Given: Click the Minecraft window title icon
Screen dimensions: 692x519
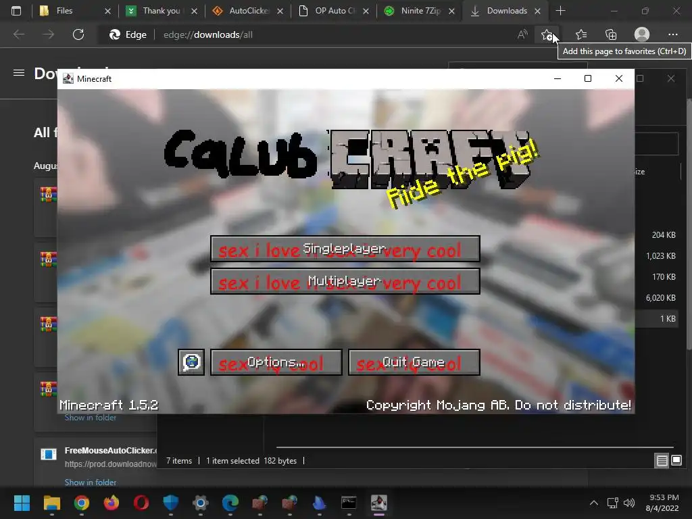Looking at the screenshot, I should point(68,78).
